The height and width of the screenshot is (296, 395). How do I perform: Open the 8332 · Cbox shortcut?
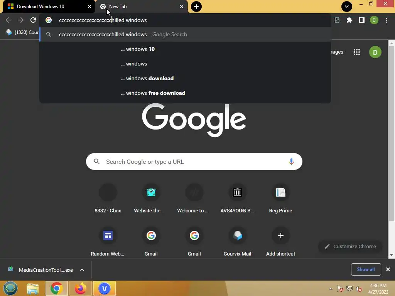(x=108, y=199)
